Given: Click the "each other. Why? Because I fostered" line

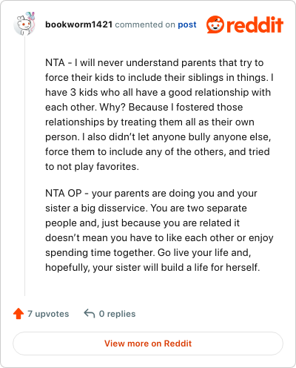Looking at the screenshot, I should tap(144, 107).
